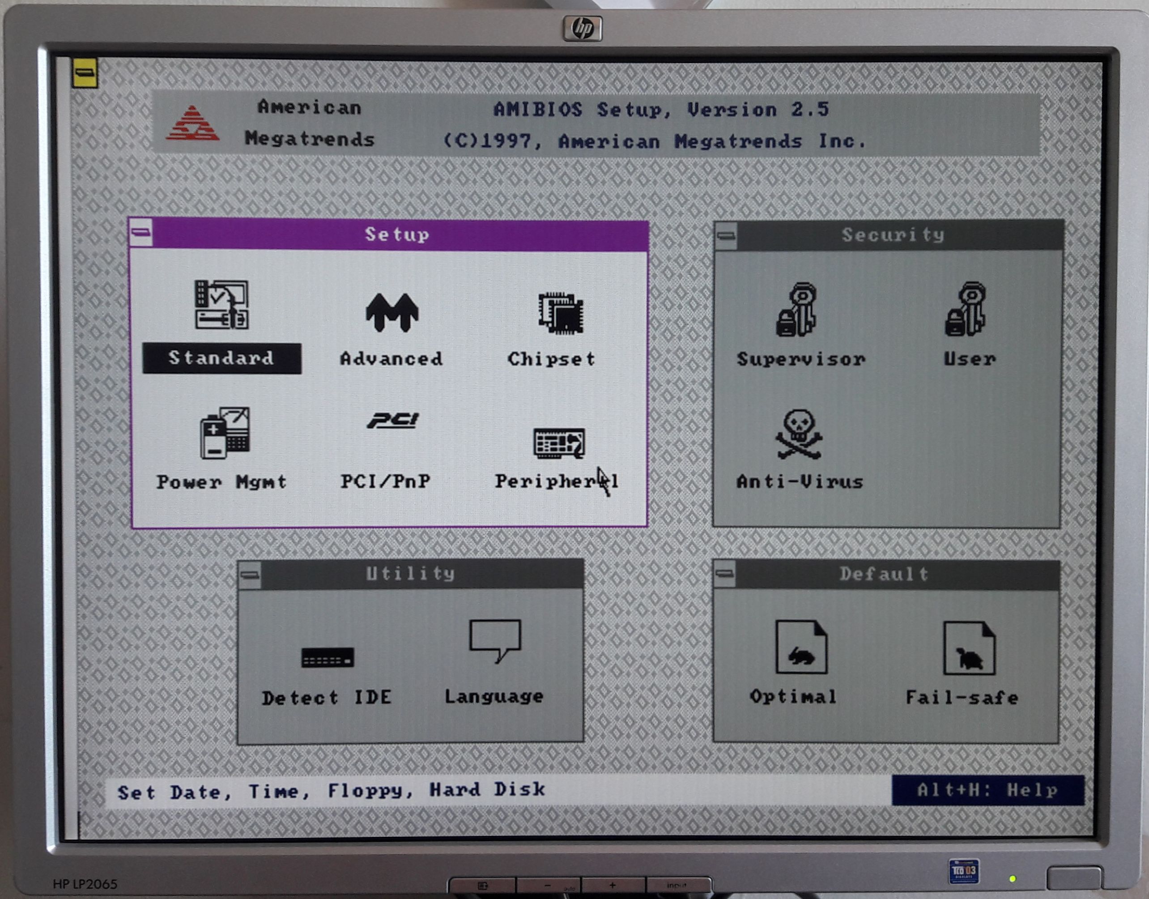
Task: Select the Supervisor password key icon
Action: [796, 310]
